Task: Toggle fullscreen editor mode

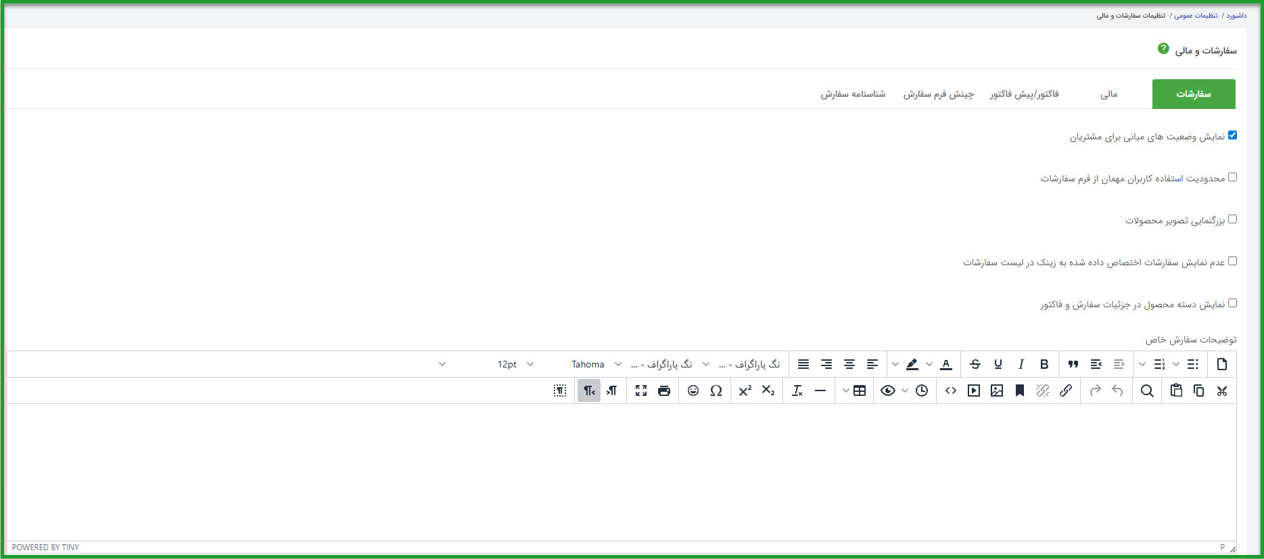Action: tap(641, 390)
